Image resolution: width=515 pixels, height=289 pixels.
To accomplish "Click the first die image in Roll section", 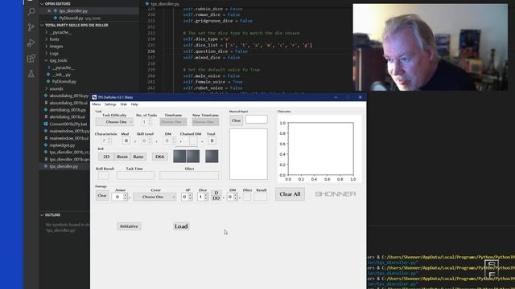I will (179, 157).
